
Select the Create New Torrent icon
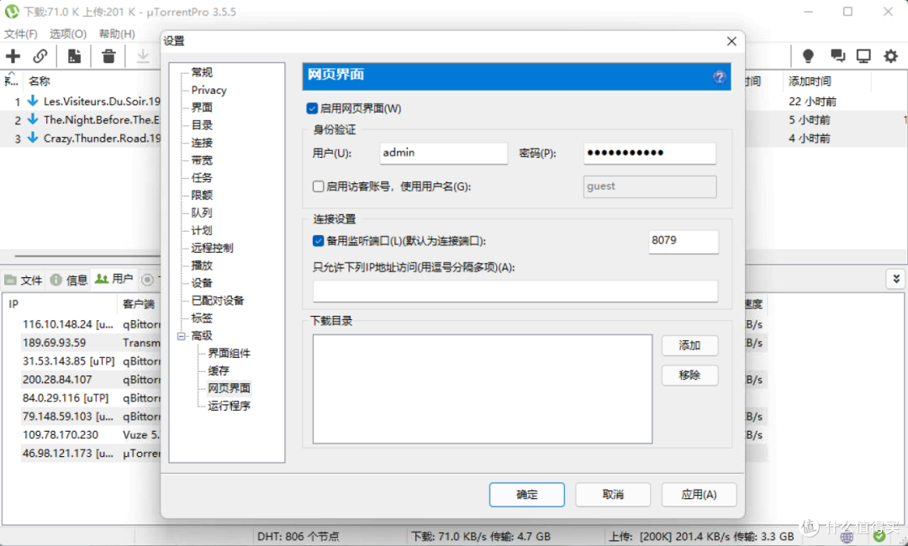coord(74,55)
